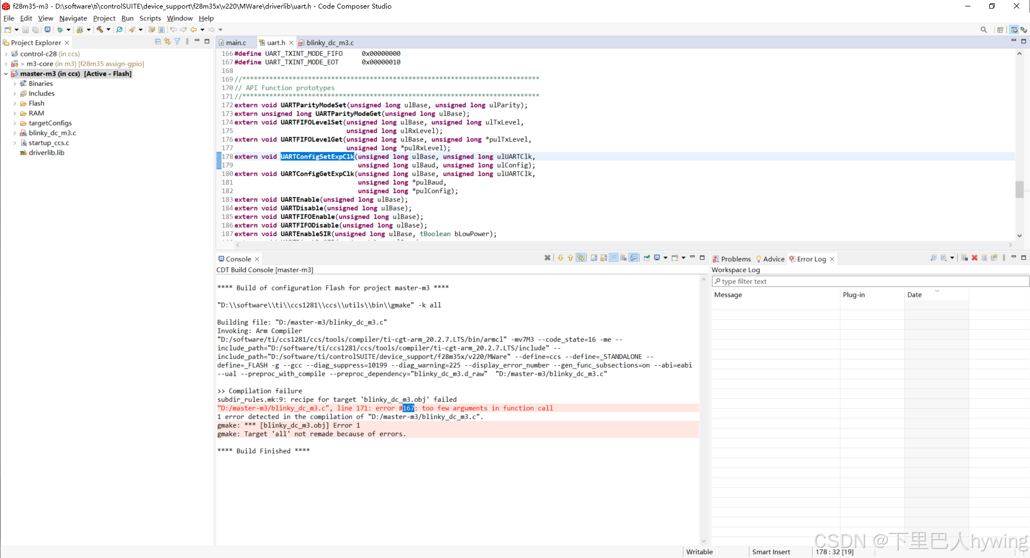1030x558 pixels.
Task: Open the Scripts menu
Action: click(x=150, y=18)
